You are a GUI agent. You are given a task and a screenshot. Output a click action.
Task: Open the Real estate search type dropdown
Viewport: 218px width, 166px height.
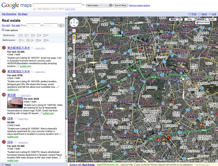pyautogui.click(x=99, y=6)
